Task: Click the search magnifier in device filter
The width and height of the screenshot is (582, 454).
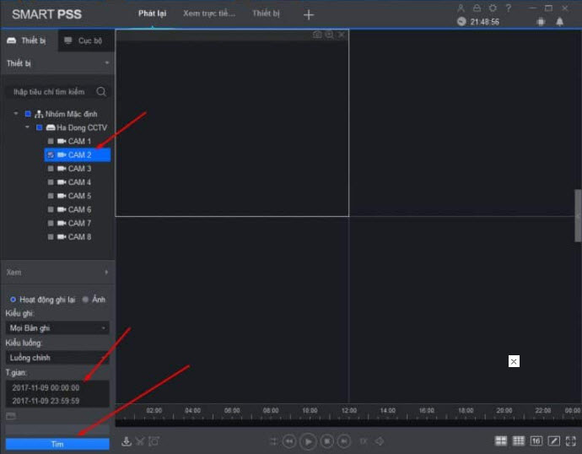Action: click(101, 91)
